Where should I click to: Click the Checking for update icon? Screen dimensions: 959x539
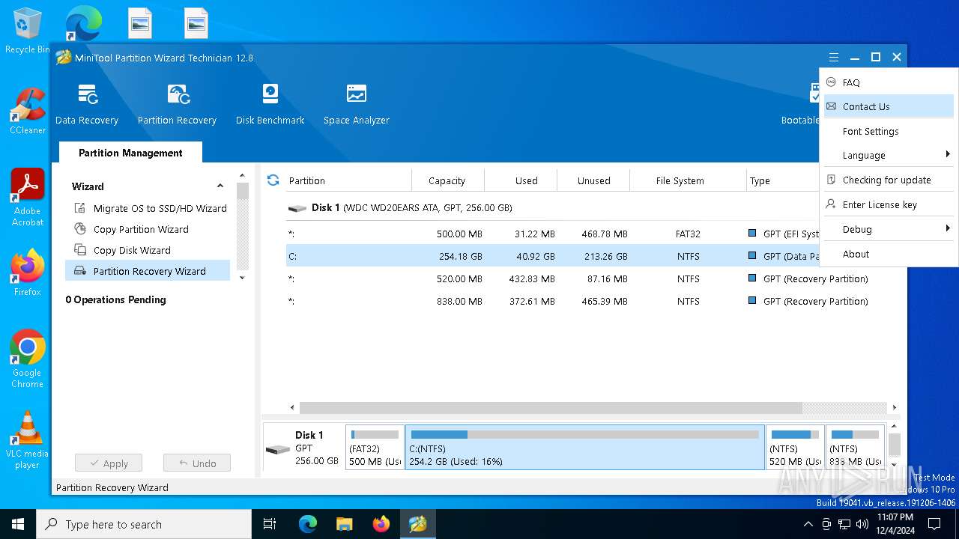click(831, 180)
